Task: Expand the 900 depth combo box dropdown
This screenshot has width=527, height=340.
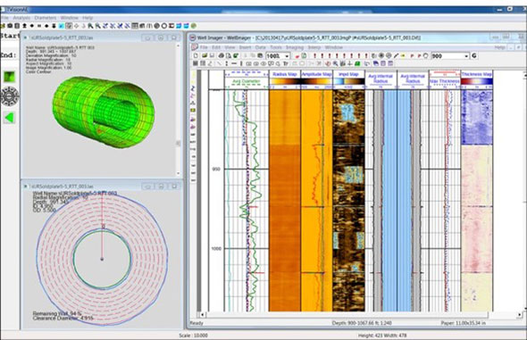Action: click(x=466, y=56)
